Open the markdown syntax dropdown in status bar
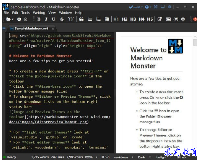 [x=123, y=157]
